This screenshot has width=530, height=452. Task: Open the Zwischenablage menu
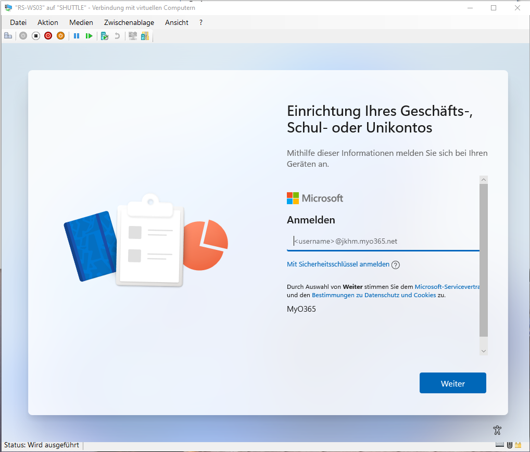tap(129, 22)
